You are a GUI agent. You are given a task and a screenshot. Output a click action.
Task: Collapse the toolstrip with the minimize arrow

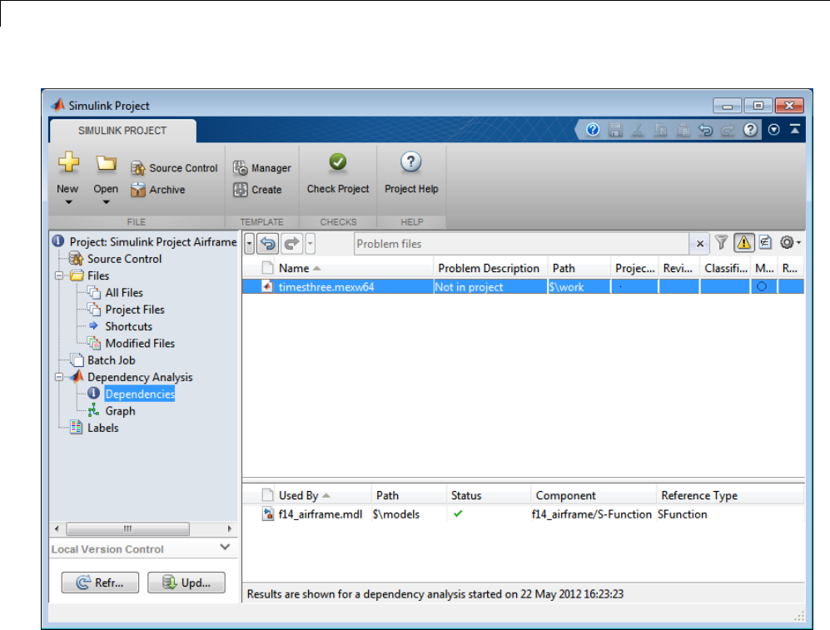click(x=795, y=129)
